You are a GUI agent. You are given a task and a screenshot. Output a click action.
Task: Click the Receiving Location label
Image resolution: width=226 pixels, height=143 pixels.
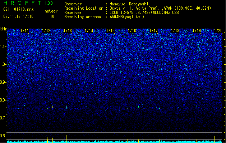pos(84,8)
